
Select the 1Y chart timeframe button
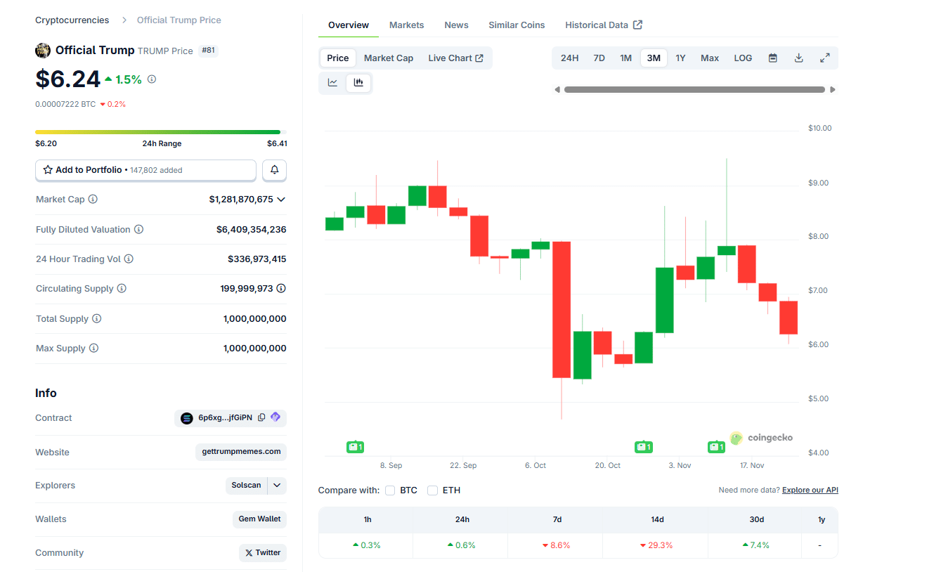click(x=680, y=58)
